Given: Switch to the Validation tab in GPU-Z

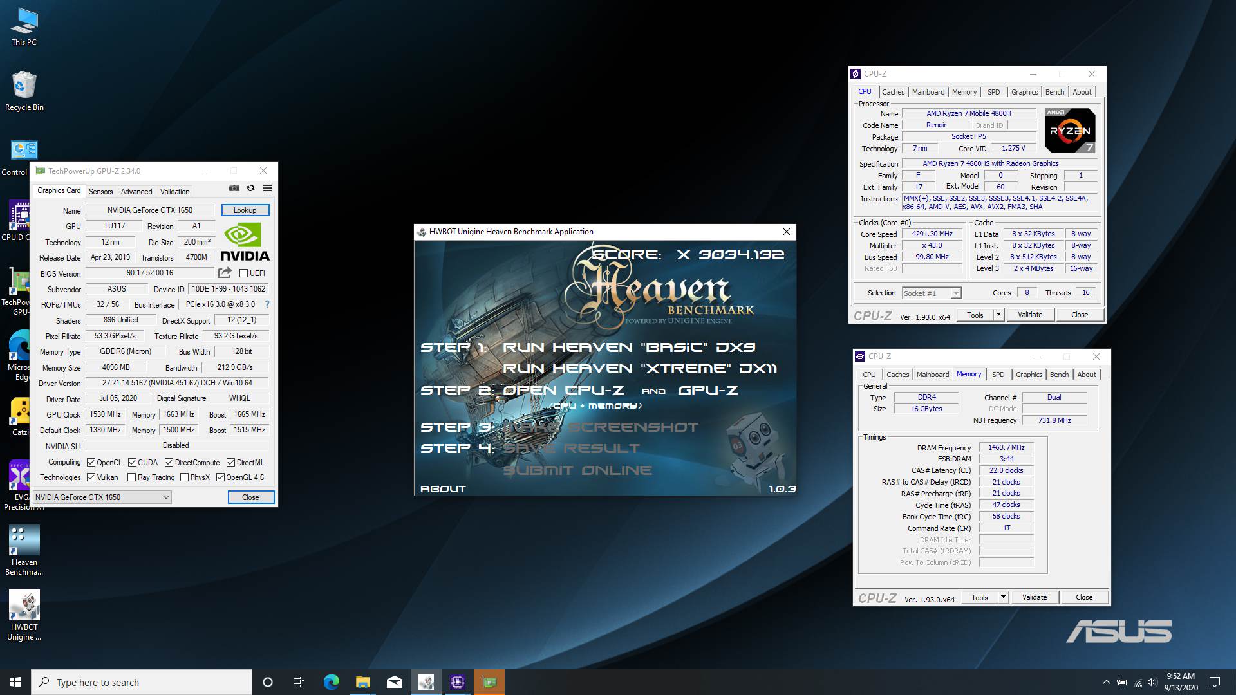Looking at the screenshot, I should [174, 192].
